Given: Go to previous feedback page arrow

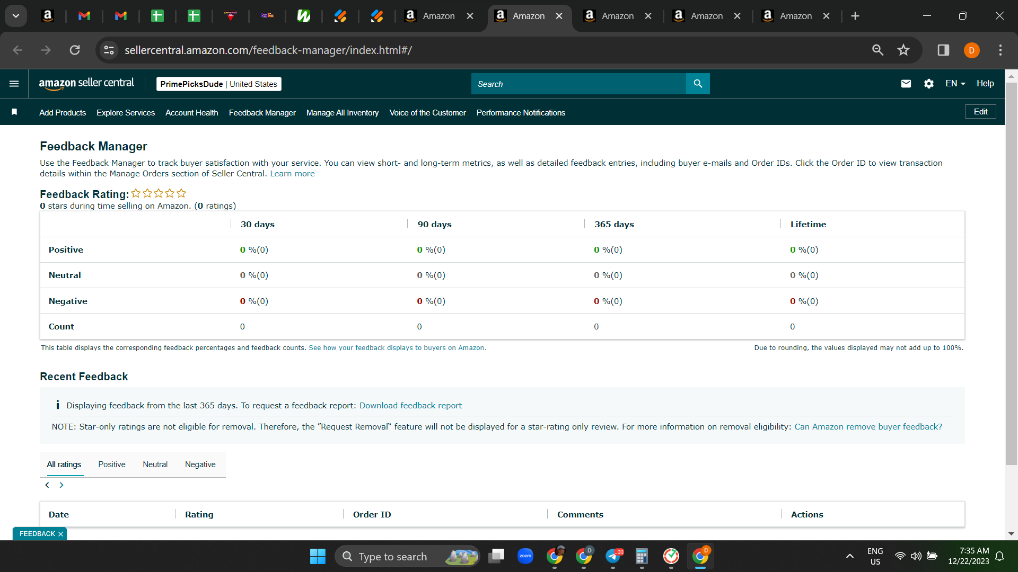Looking at the screenshot, I should 47,485.
